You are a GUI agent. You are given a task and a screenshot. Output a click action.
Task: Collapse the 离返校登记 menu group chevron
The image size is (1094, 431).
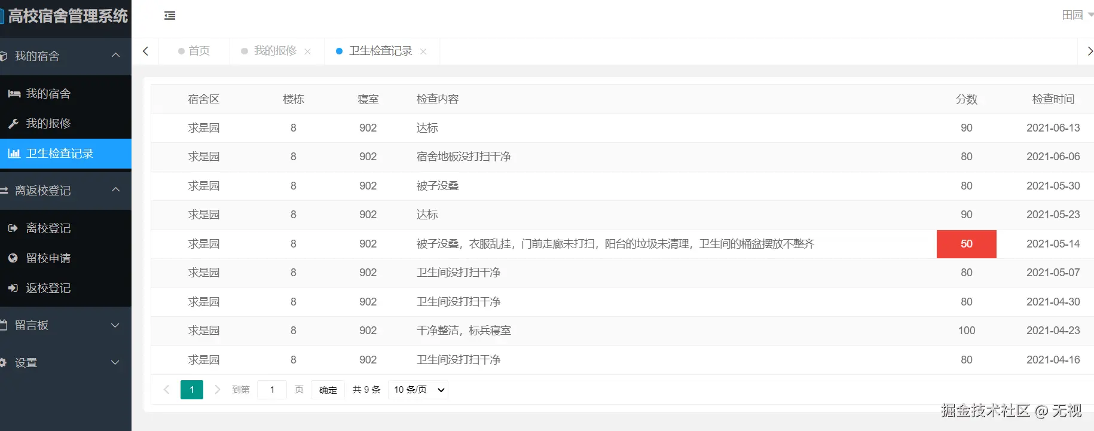click(x=116, y=190)
